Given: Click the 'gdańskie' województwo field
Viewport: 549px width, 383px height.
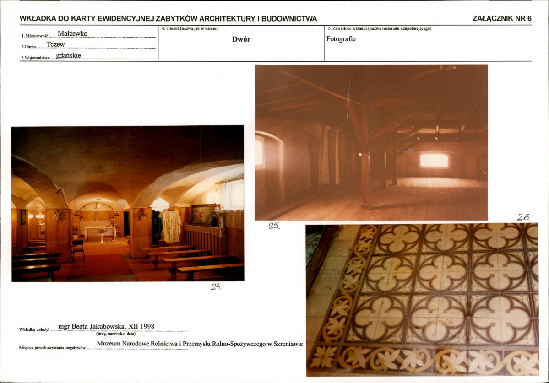Looking at the screenshot, I should click(69, 55).
